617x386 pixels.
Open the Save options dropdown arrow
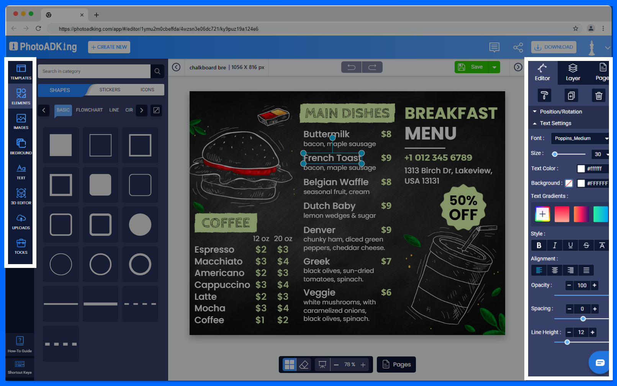(x=494, y=67)
